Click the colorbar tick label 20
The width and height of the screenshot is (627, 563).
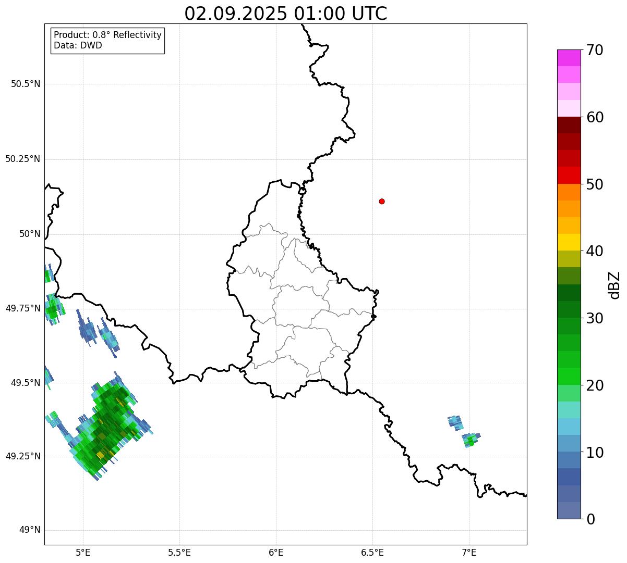pos(595,385)
